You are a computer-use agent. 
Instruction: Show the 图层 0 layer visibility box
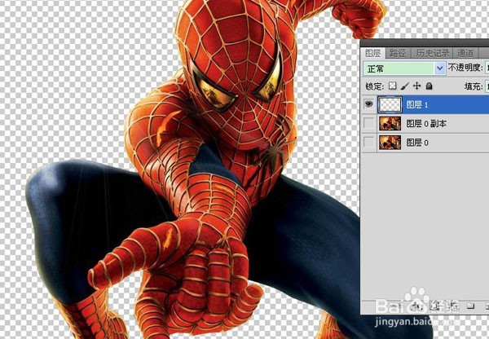coord(369,143)
